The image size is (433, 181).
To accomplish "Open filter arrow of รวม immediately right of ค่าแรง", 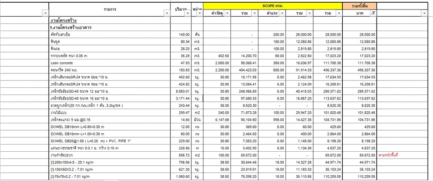I will pos(310,14).
